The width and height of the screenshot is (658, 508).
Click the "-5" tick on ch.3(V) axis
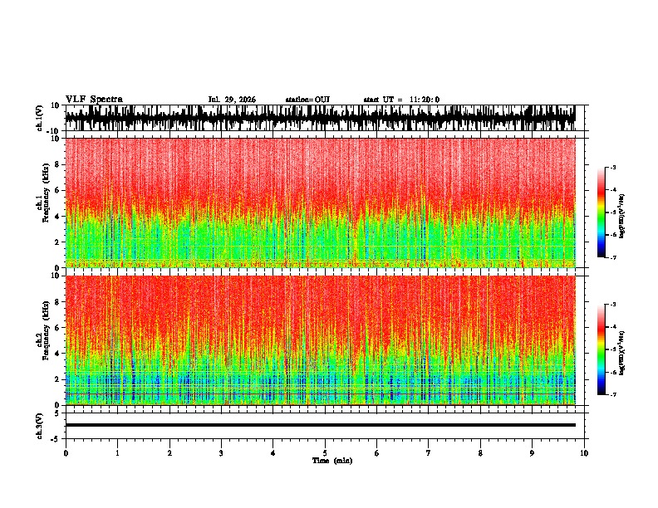pyautogui.click(x=56, y=439)
